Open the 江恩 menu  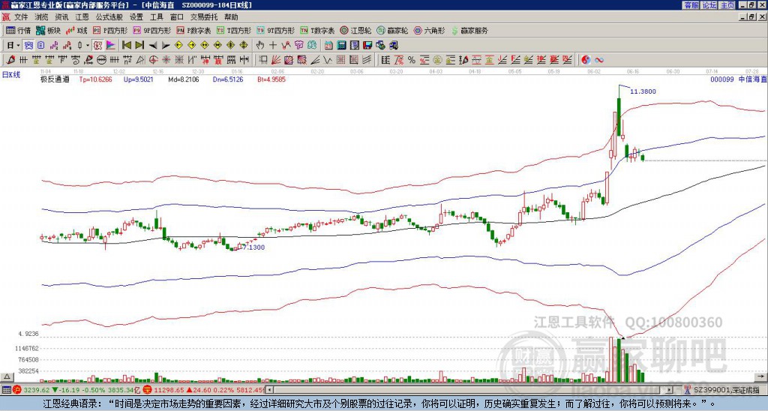(x=82, y=17)
